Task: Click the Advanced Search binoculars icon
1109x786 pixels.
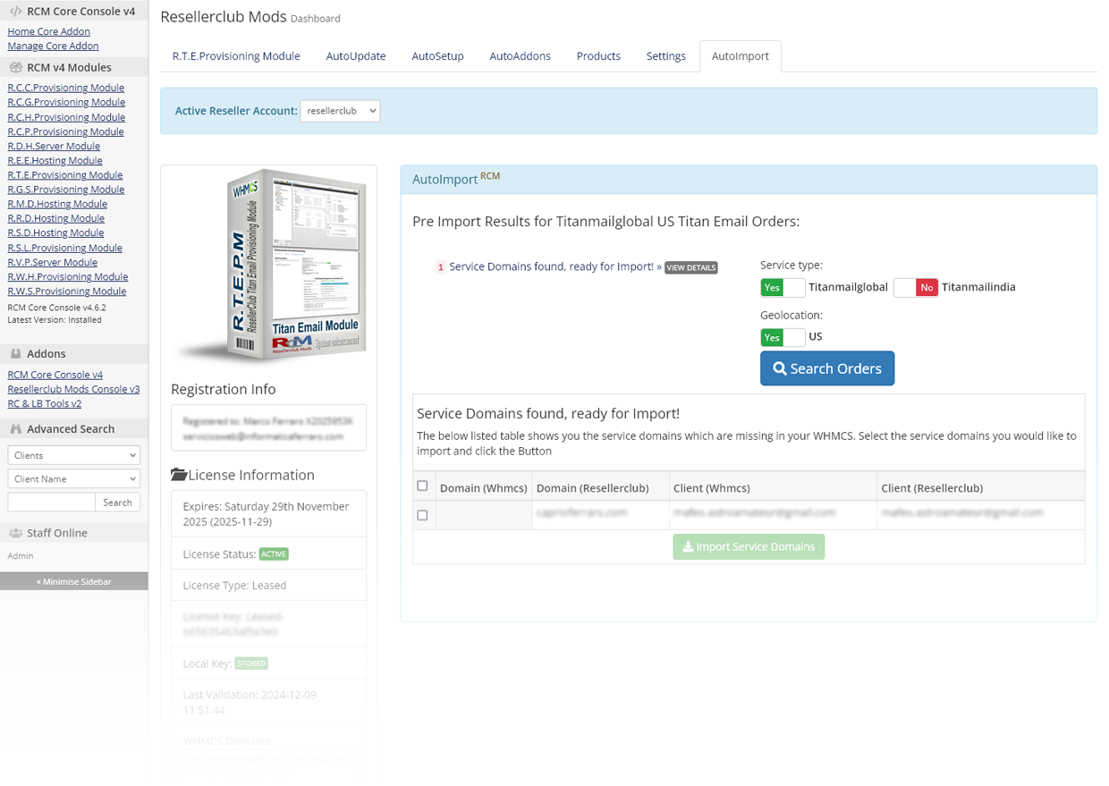Action: [15, 429]
